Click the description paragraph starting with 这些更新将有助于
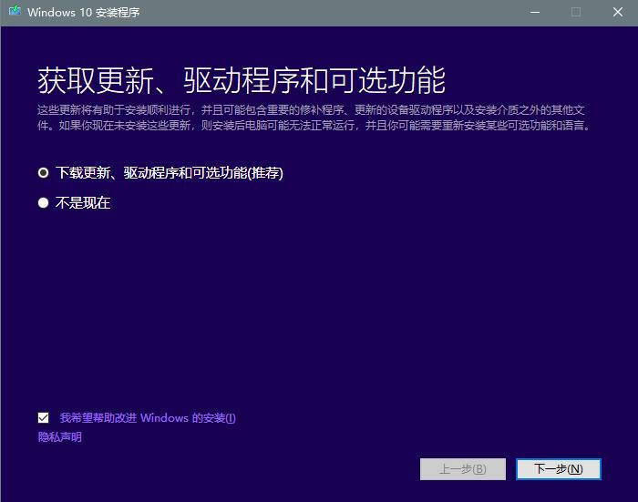The width and height of the screenshot is (638, 502). 314,118
